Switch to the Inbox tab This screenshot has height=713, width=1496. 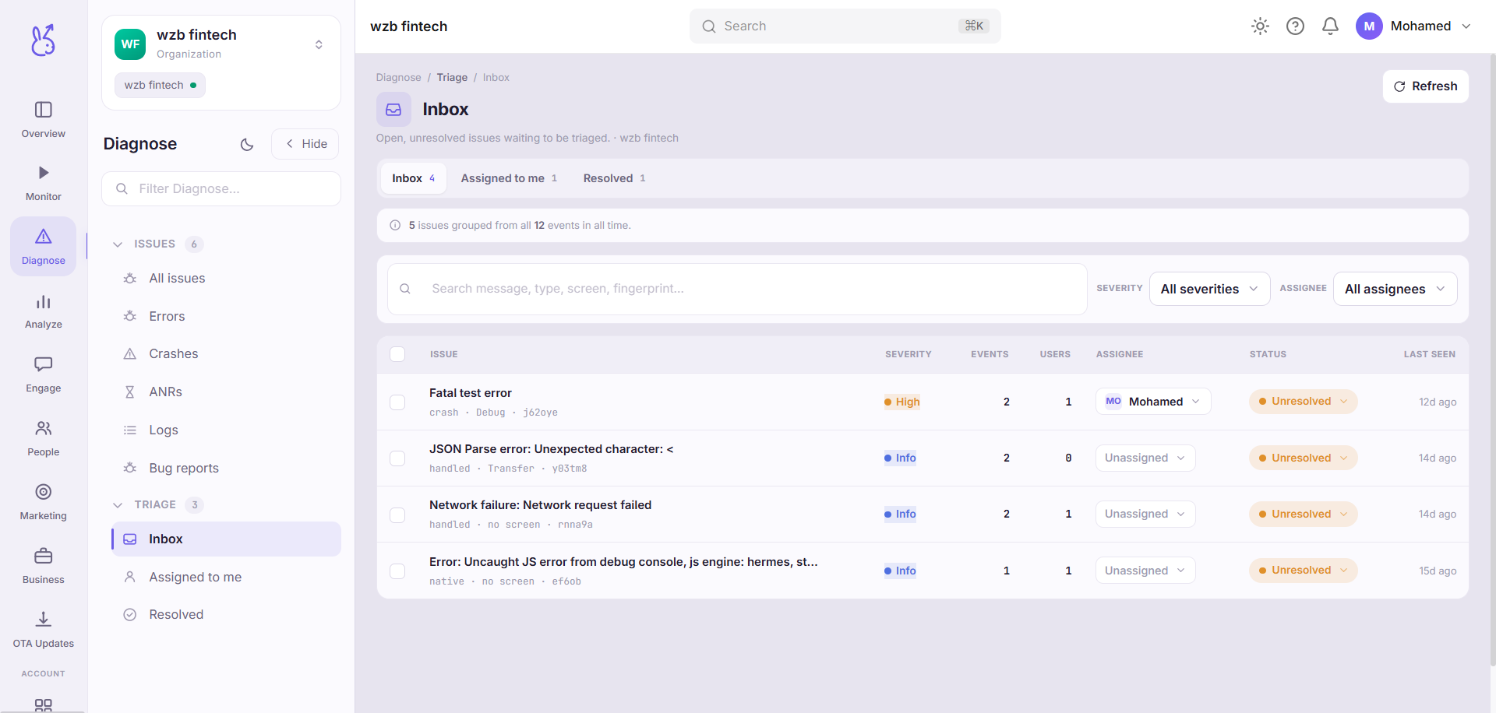pos(414,178)
